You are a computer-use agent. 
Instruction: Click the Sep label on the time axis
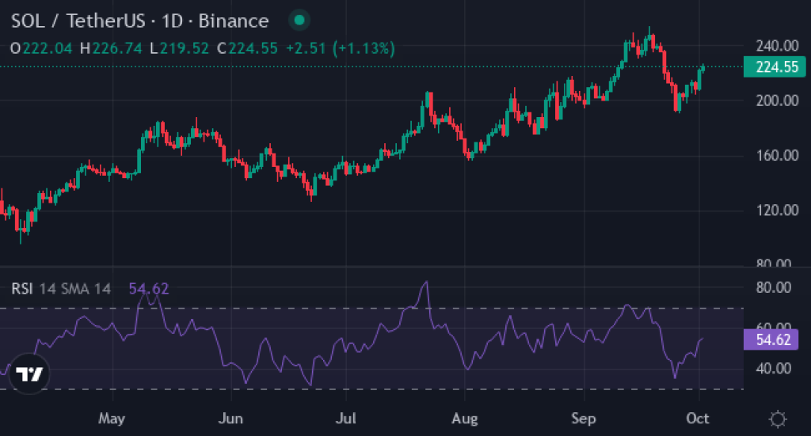583,418
